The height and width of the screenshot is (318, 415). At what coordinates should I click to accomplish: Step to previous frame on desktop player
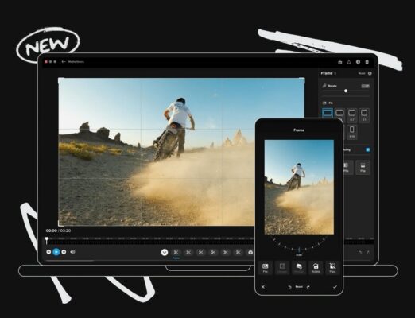[48, 252]
